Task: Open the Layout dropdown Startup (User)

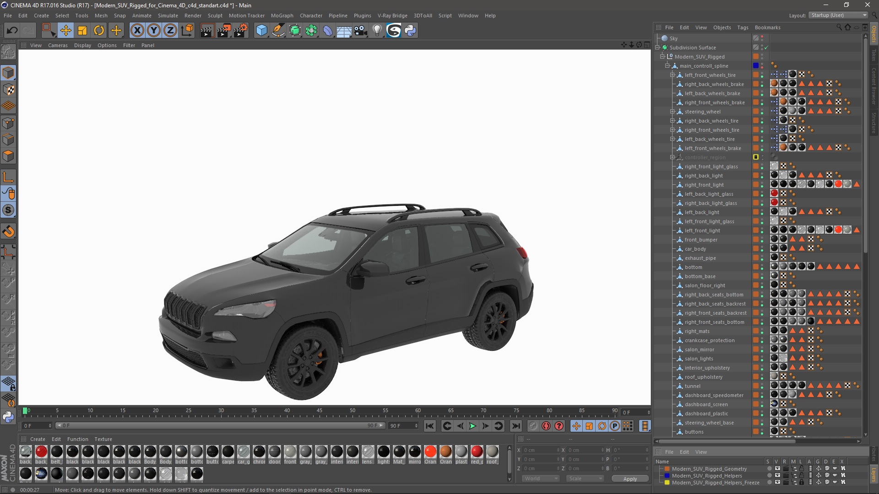Action: point(838,15)
